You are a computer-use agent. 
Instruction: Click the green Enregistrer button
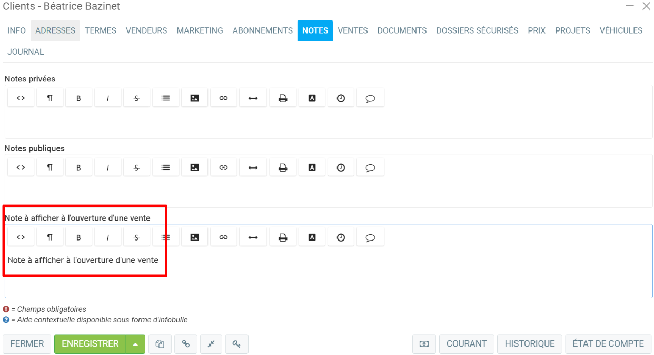pyautogui.click(x=90, y=344)
